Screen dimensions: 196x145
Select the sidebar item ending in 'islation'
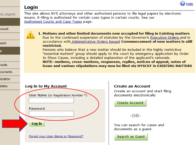pyautogui.click(x=5, y=79)
